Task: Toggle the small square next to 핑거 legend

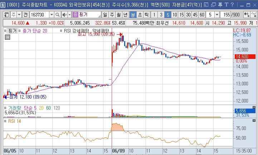Action: pos(5,31)
